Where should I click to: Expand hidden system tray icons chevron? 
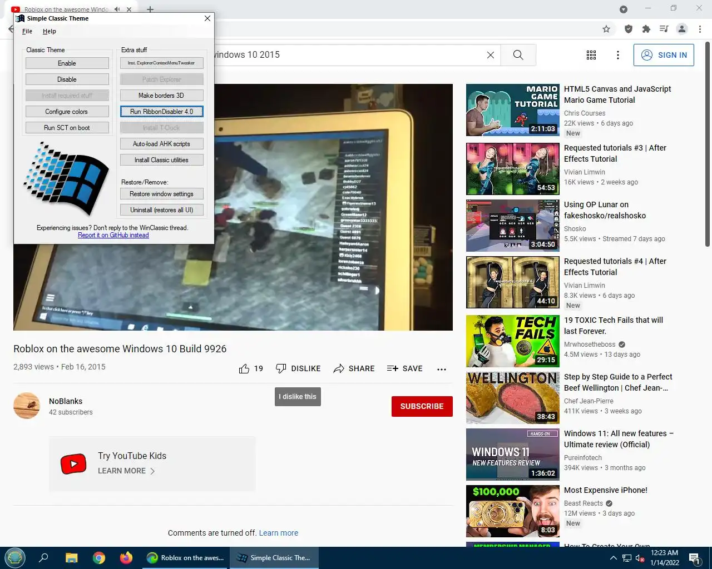(613, 558)
